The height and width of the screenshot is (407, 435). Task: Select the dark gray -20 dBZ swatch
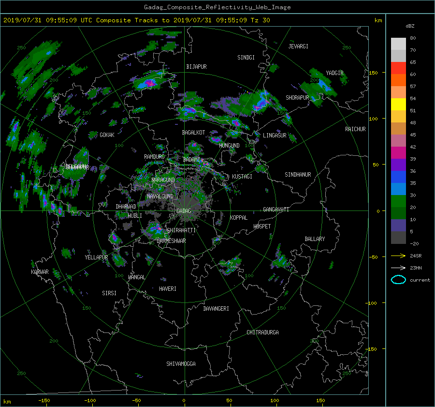click(x=398, y=237)
